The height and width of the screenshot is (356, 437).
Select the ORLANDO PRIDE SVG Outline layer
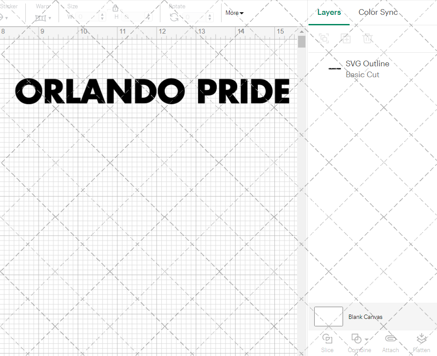(x=367, y=68)
